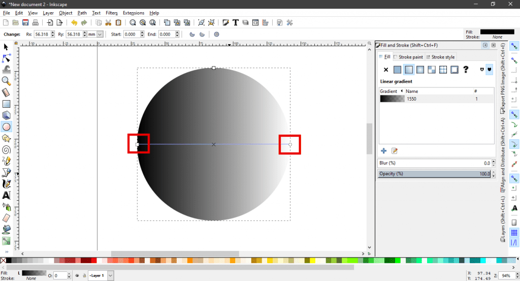520x281 pixels.
Task: Set fill to flat color
Action: 397,70
